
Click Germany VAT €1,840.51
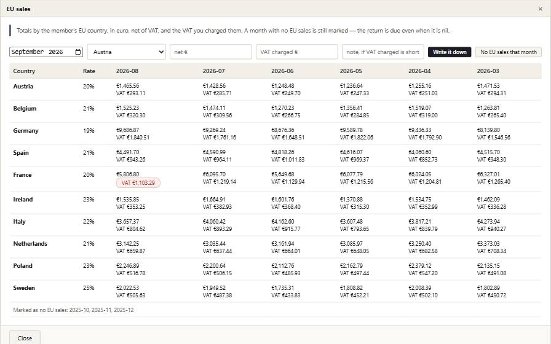point(133,138)
